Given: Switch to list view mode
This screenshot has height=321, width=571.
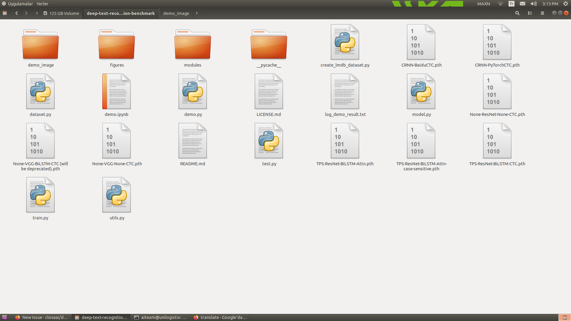Looking at the screenshot, I should tap(530, 13).
